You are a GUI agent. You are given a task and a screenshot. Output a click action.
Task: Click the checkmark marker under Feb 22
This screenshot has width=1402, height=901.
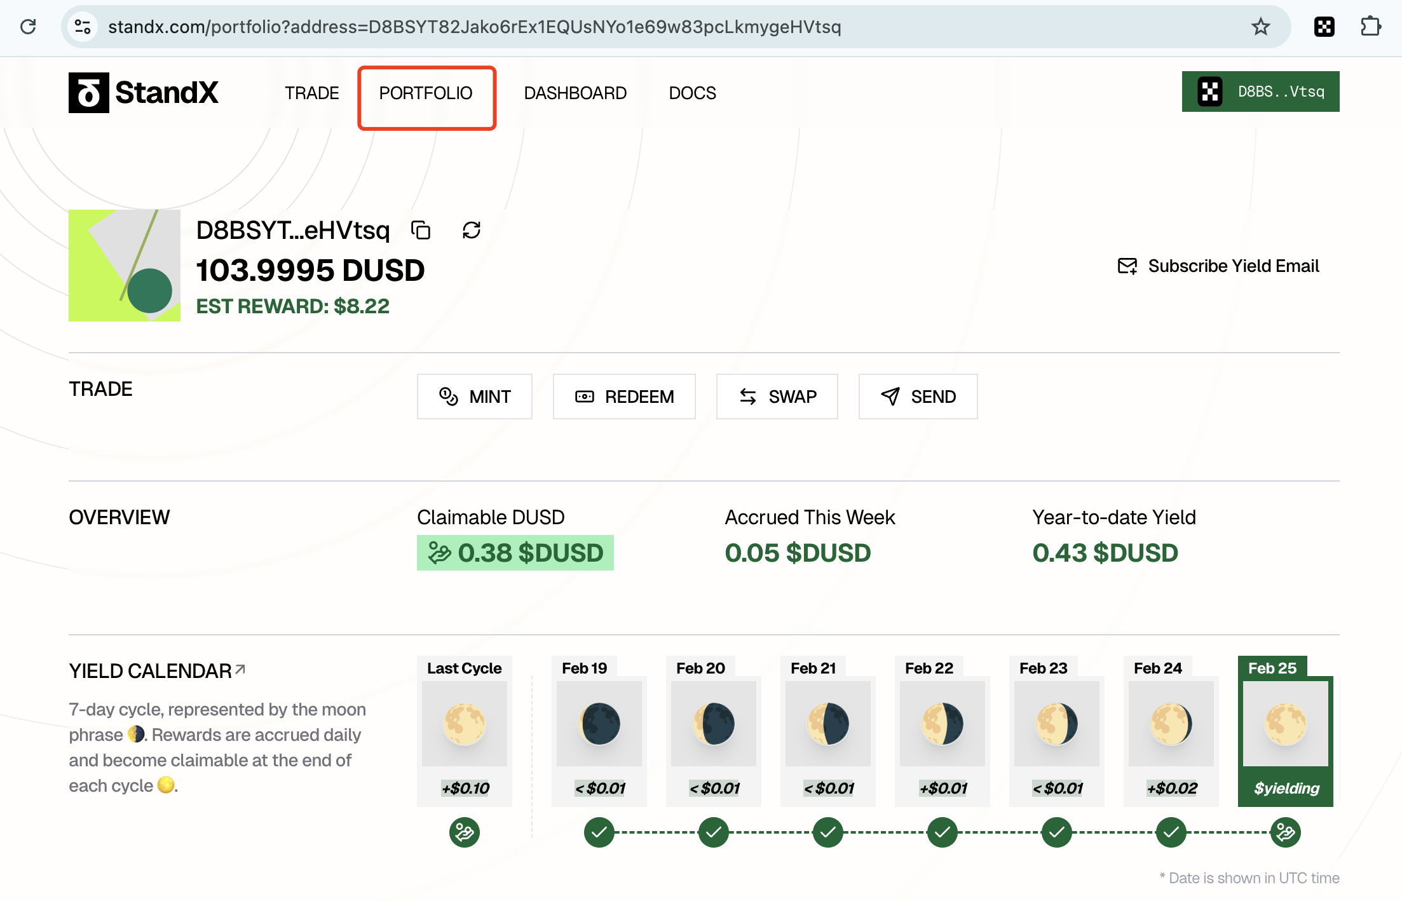(x=943, y=832)
